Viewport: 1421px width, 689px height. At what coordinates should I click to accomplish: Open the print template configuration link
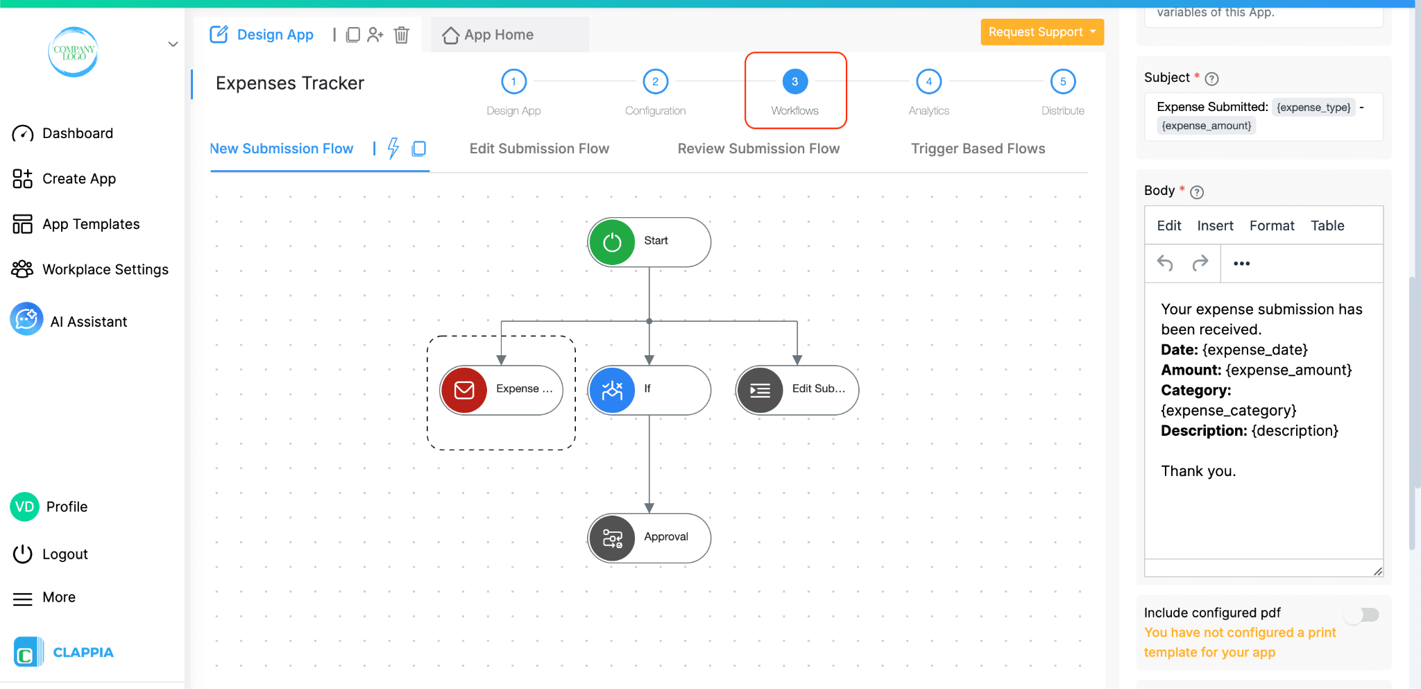tap(1239, 642)
